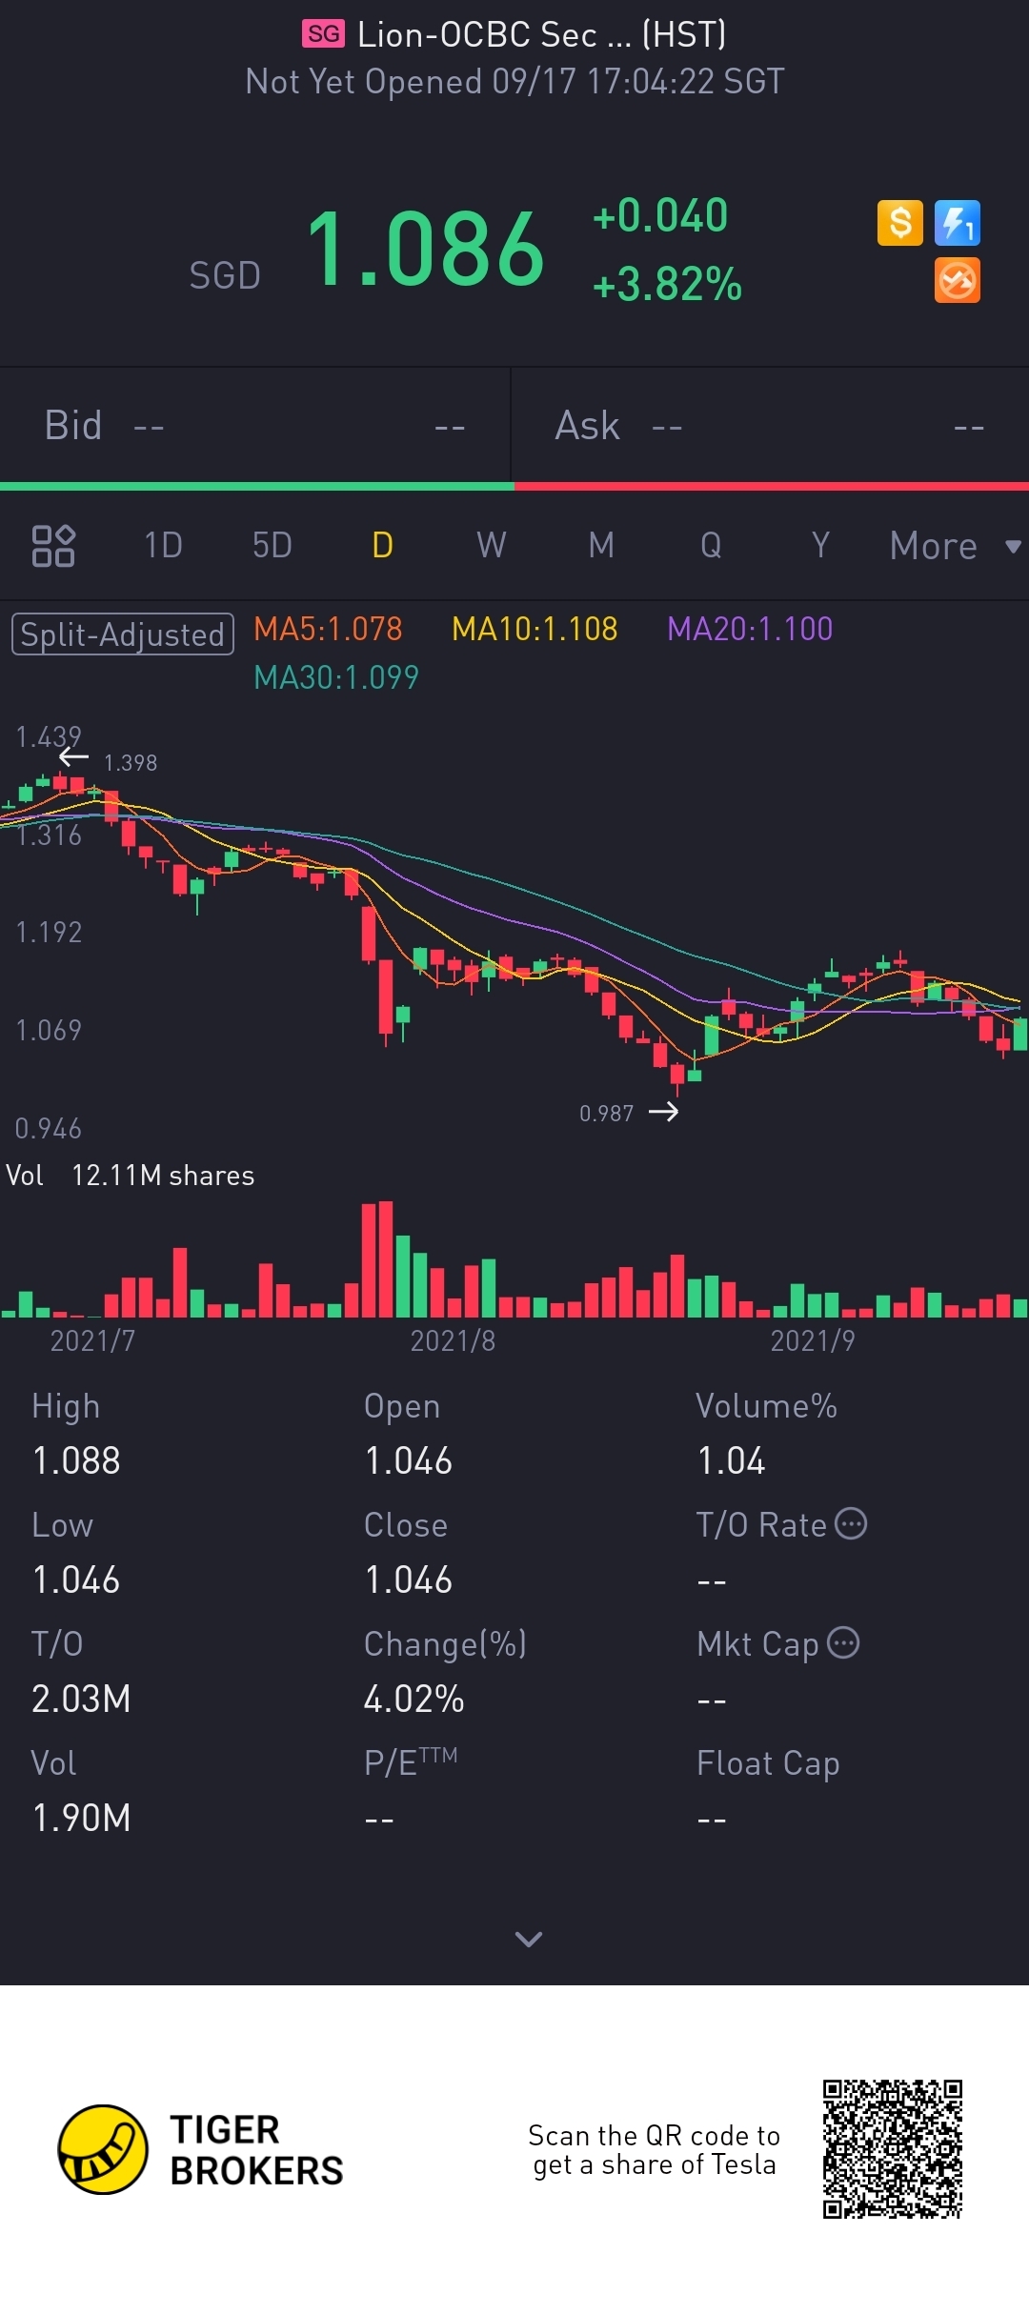1029x2314 pixels.
Task: Toggle the MA5 indicator label
Action: pos(328,629)
